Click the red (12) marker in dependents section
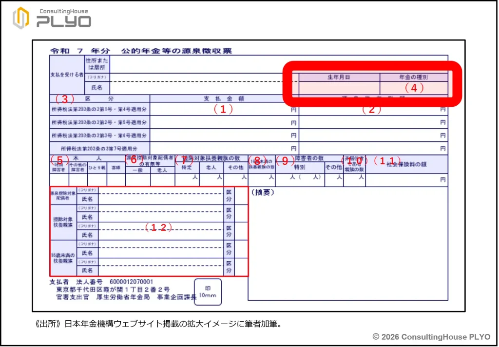 pyautogui.click(x=159, y=228)
